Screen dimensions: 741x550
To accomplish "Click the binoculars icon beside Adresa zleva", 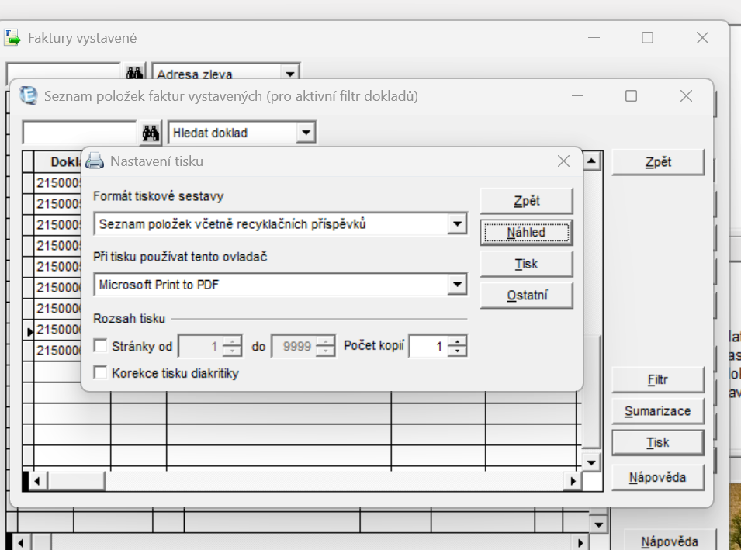I will [134, 74].
